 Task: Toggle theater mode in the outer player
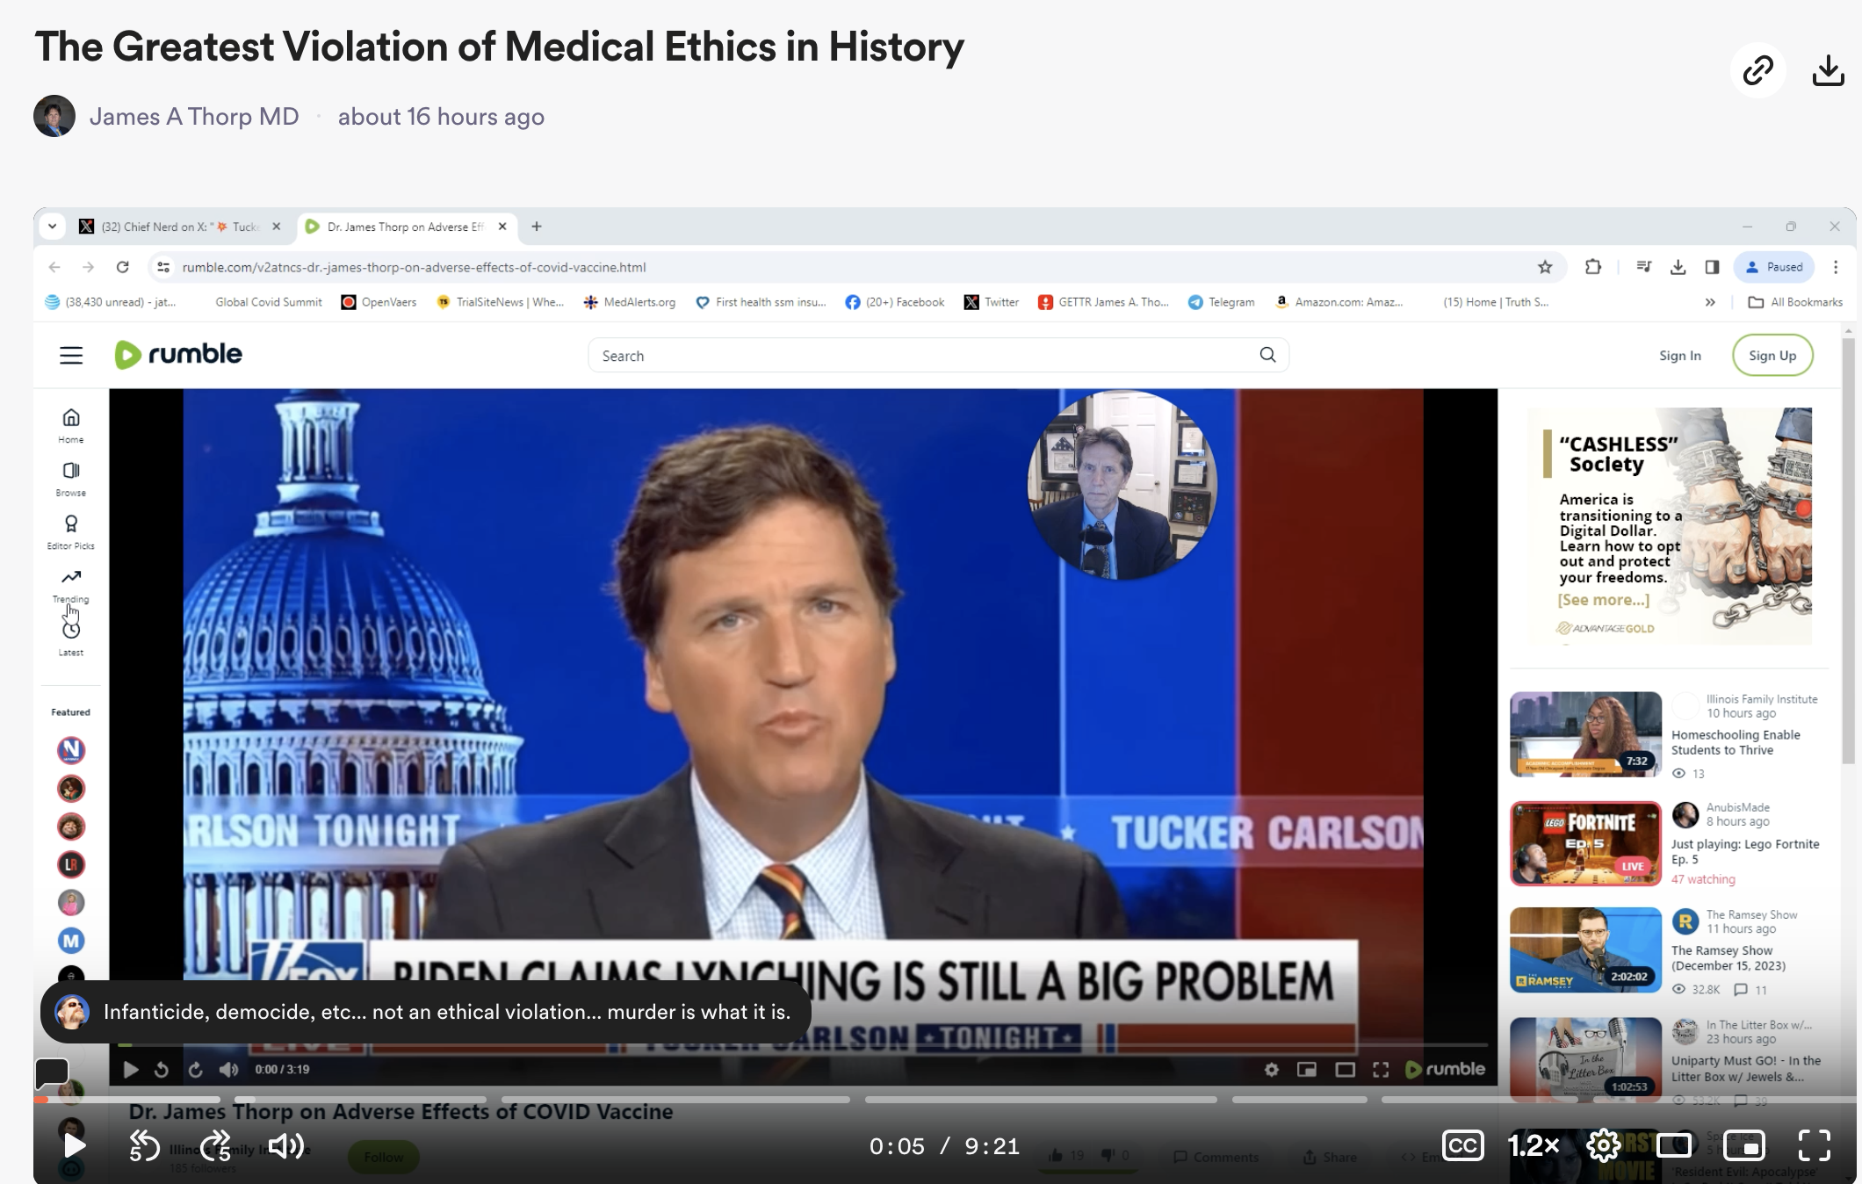pyautogui.click(x=1674, y=1145)
